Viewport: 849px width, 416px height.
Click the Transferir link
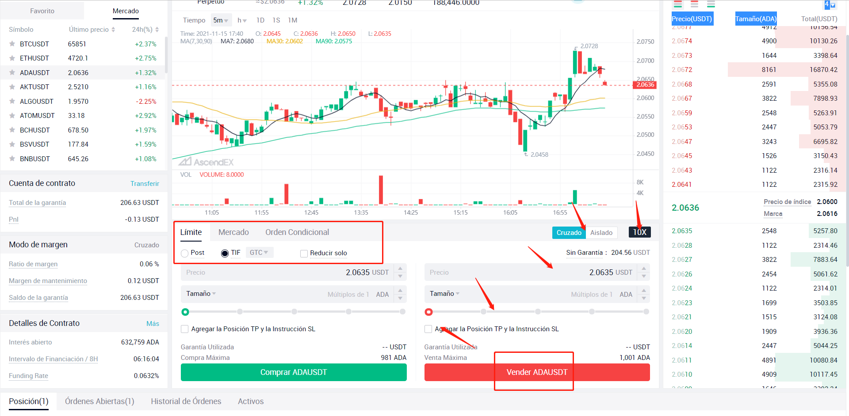tap(145, 184)
